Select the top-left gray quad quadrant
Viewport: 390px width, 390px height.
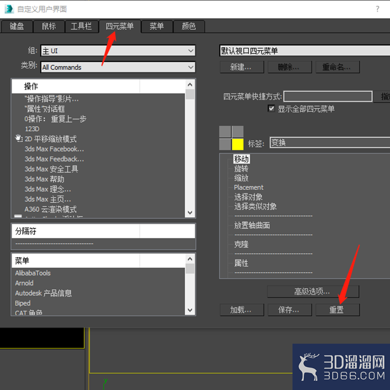(225, 132)
